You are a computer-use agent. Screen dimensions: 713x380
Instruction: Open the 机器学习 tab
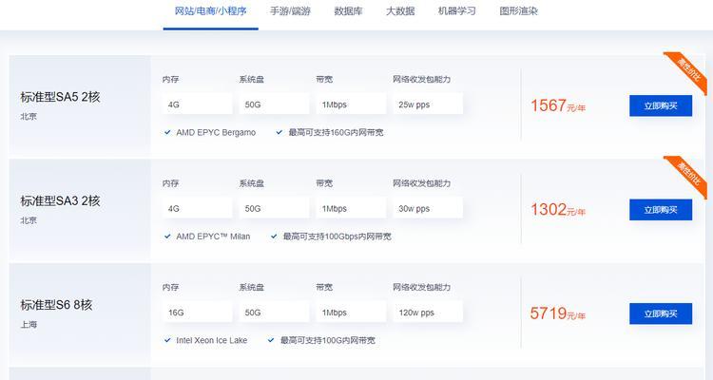(456, 10)
